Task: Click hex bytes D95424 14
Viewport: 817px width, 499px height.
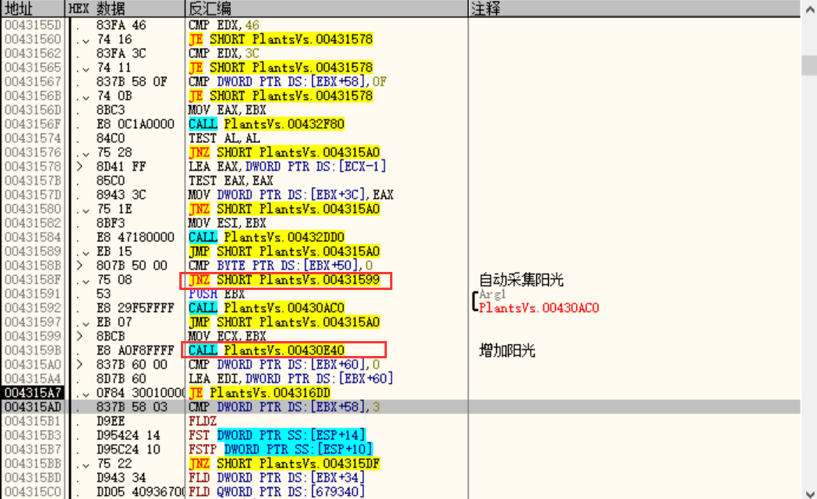Action: coord(128,435)
